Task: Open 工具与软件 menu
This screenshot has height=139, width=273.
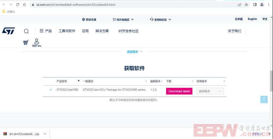Action: (x=67, y=31)
